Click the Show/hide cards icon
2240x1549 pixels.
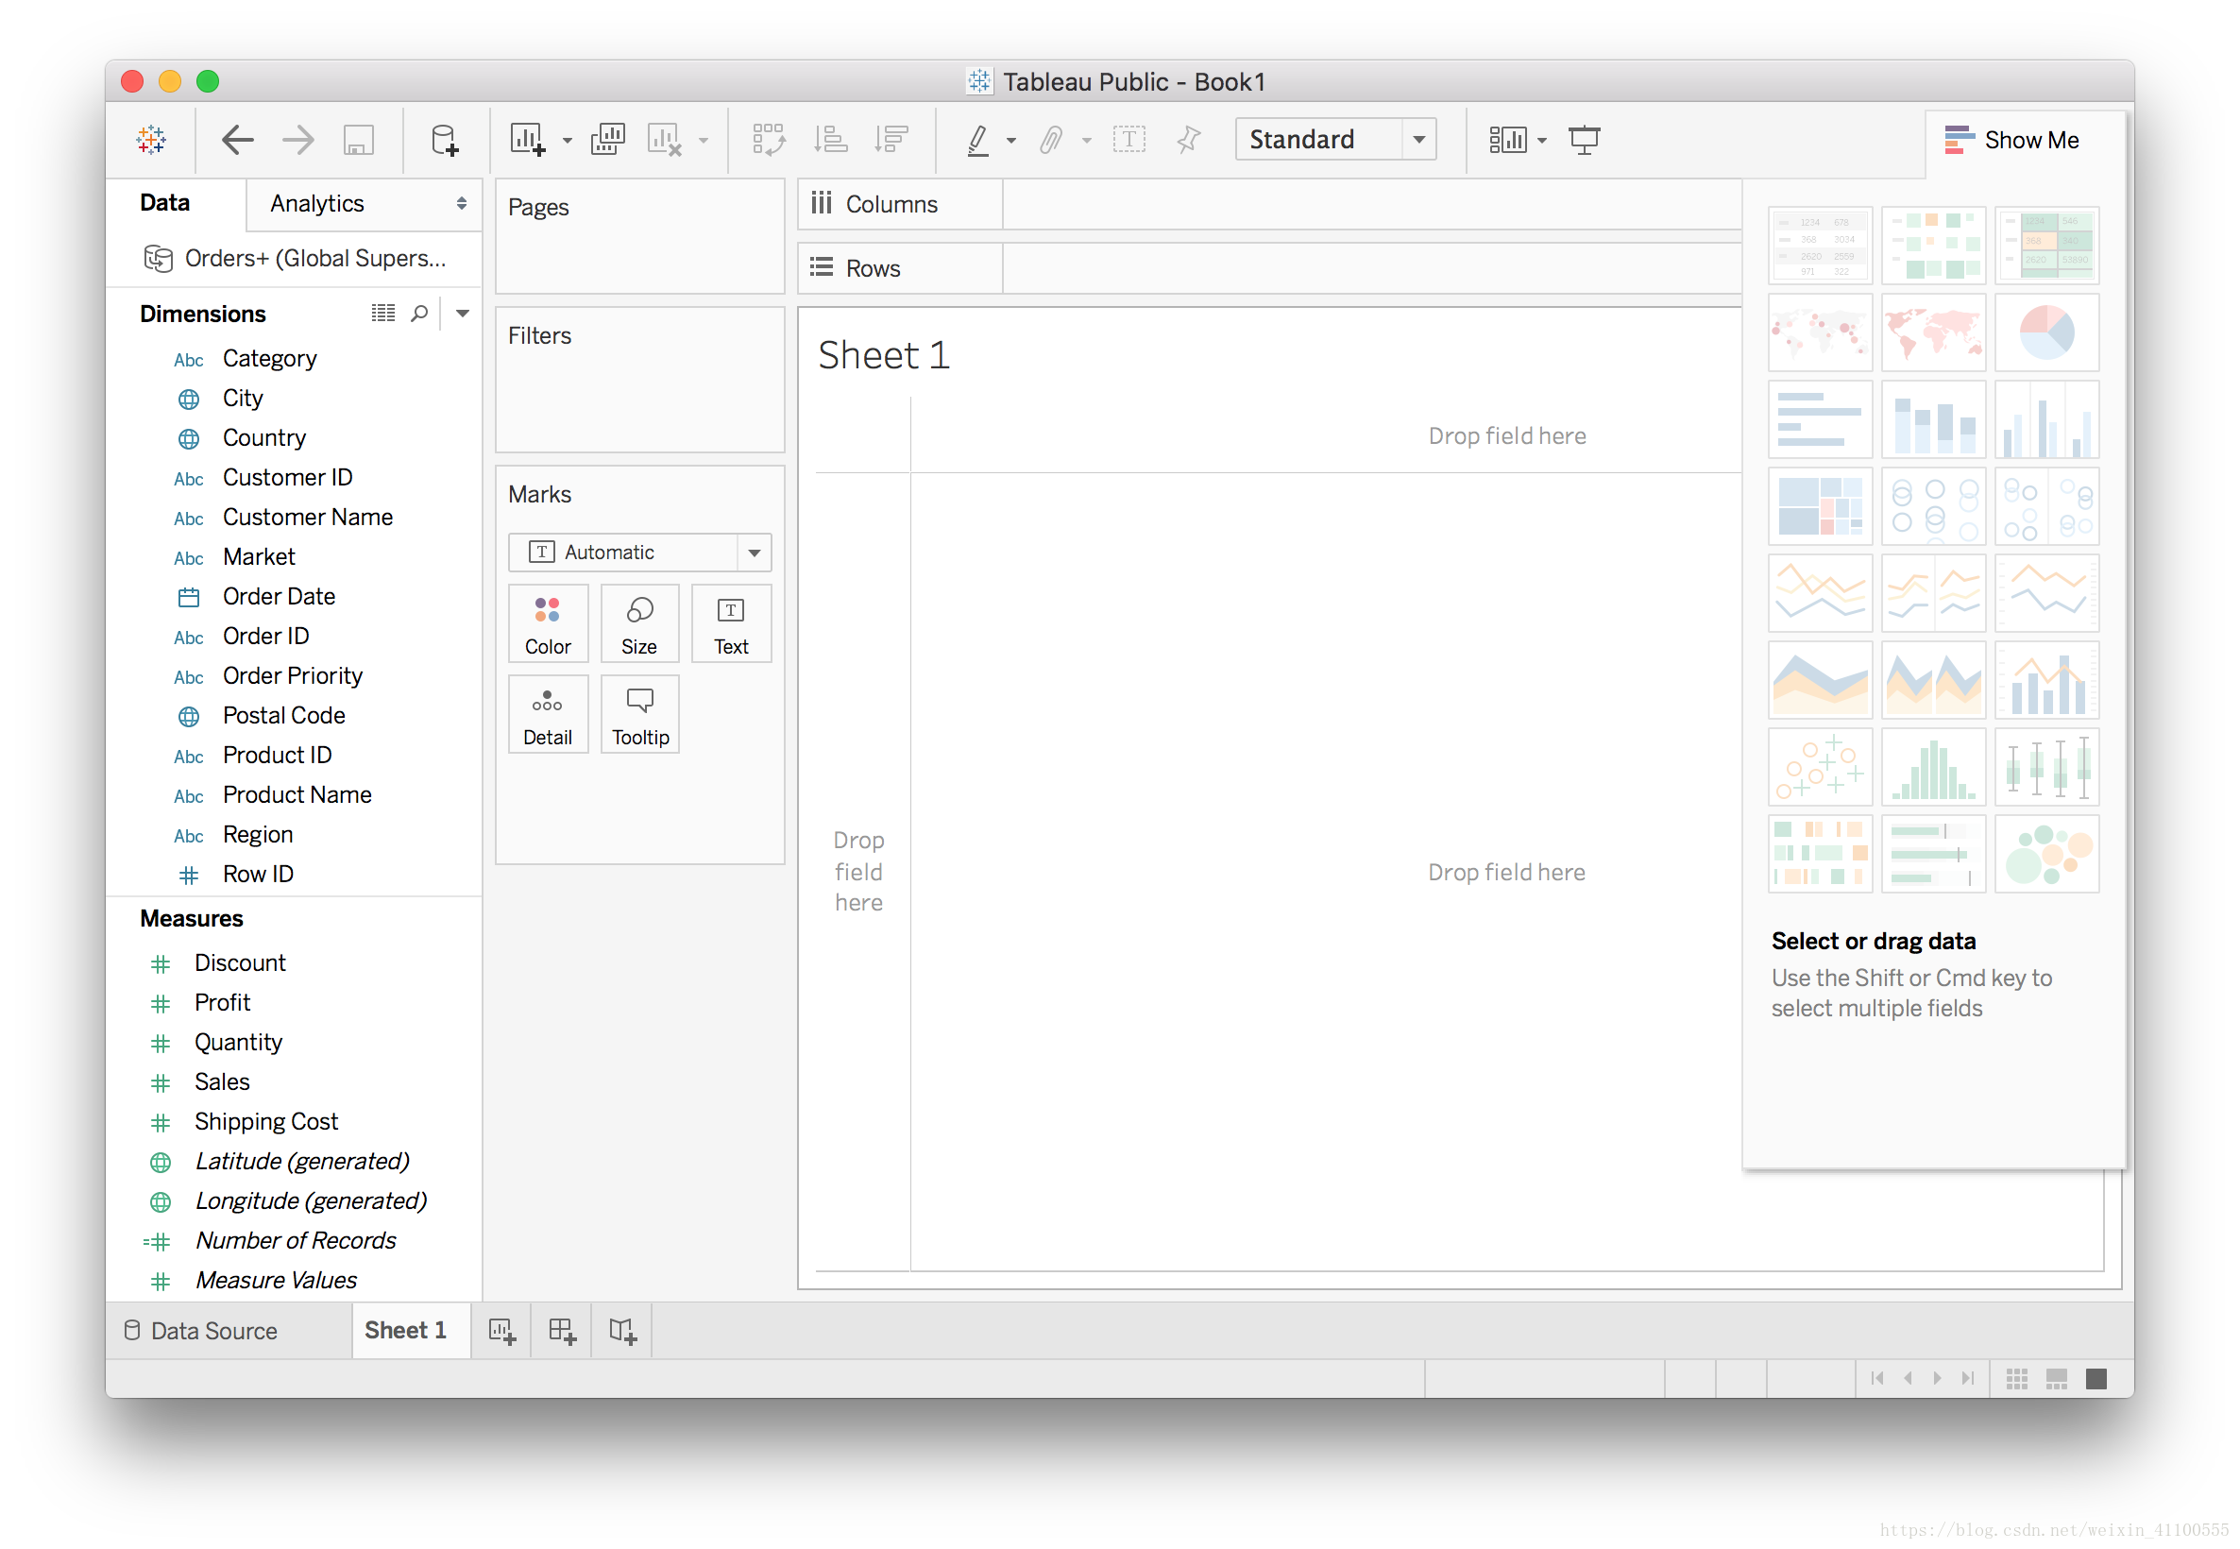click(x=1507, y=140)
